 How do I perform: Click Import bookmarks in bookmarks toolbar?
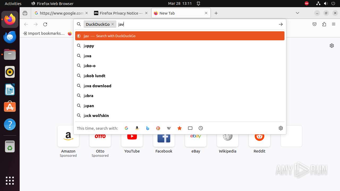tap(44, 33)
